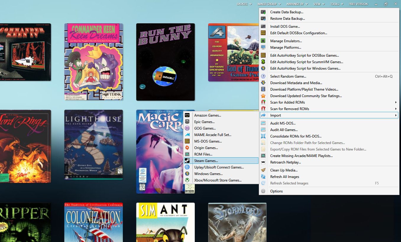Click the broom icon for Clean Up Media
This screenshot has height=242, width=401.
click(x=263, y=170)
